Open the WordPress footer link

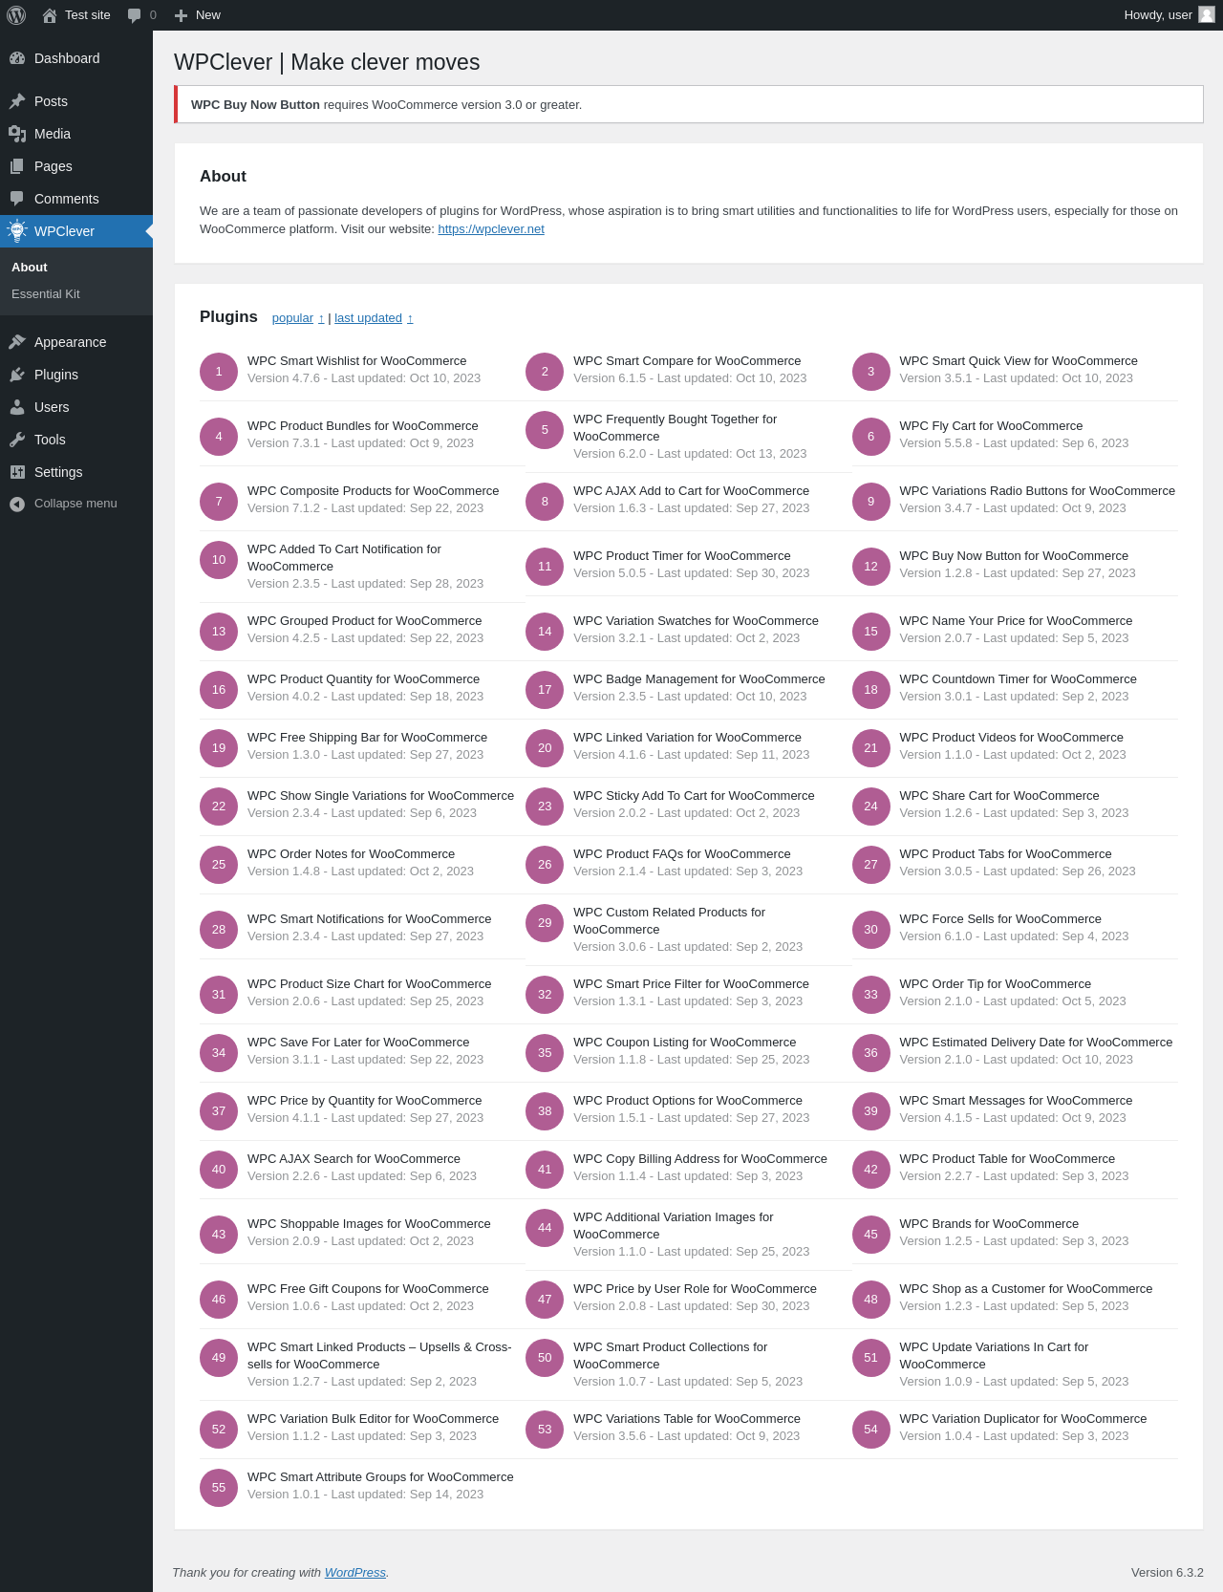tap(355, 1572)
